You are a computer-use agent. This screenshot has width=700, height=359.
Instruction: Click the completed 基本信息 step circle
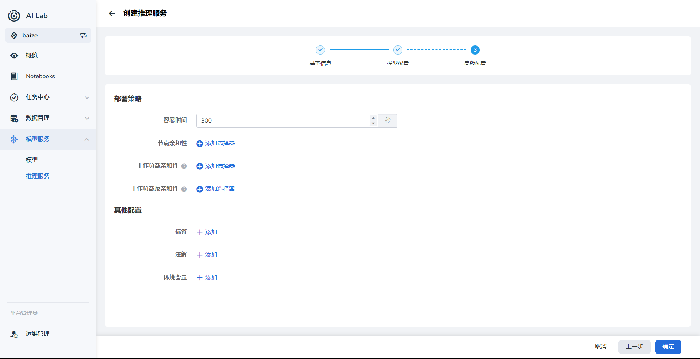tap(320, 50)
